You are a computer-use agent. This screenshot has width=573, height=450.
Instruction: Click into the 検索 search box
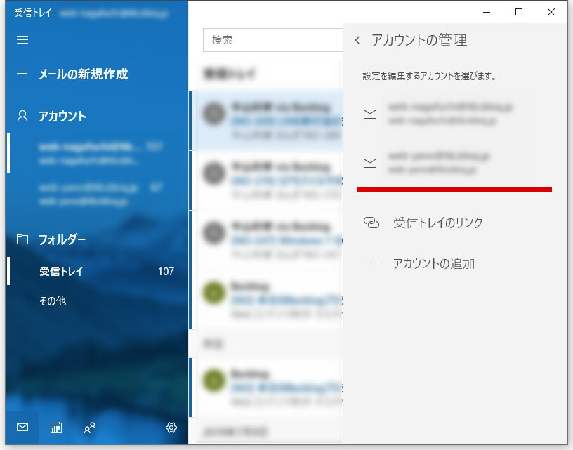coord(273,40)
